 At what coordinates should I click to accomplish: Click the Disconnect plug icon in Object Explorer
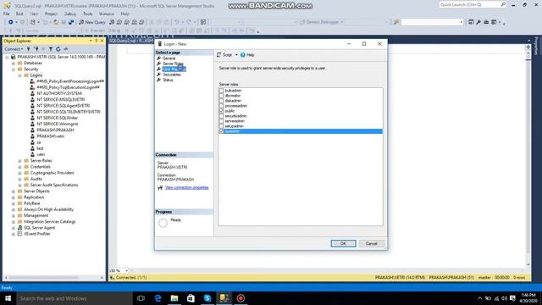[x=36, y=49]
